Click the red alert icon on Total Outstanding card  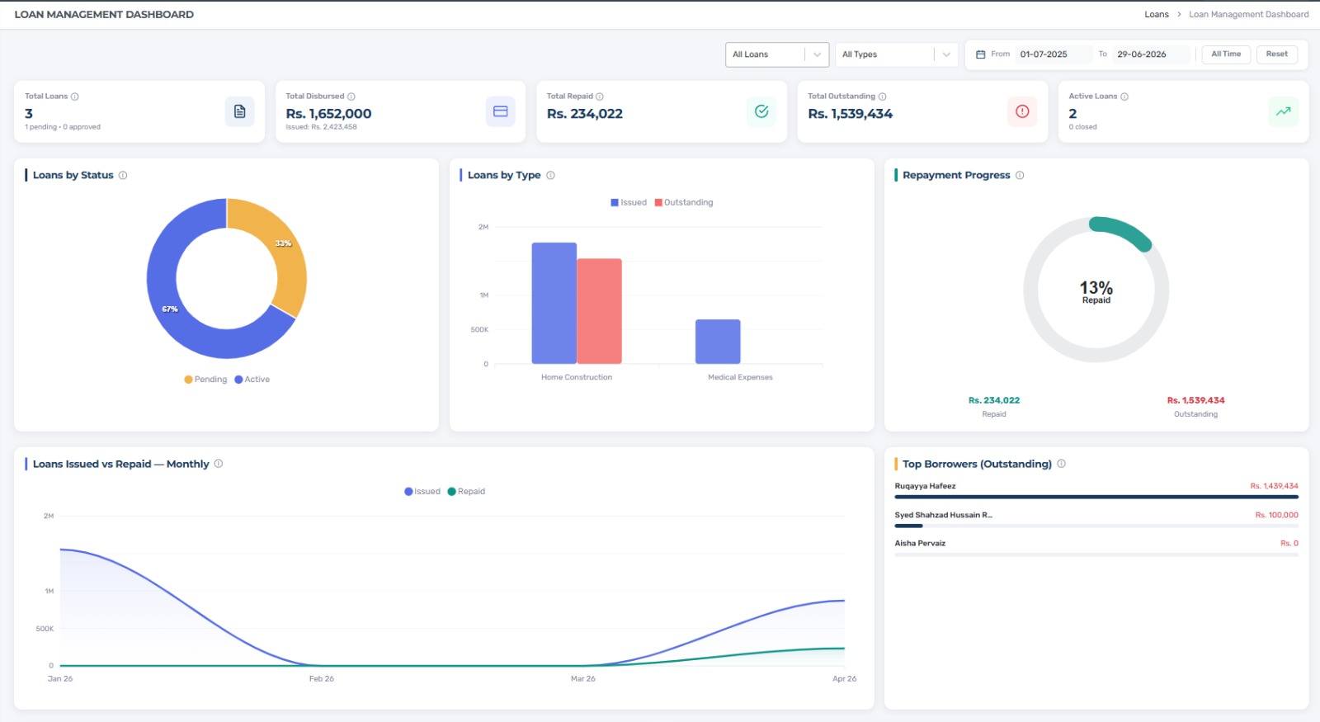tap(1022, 111)
